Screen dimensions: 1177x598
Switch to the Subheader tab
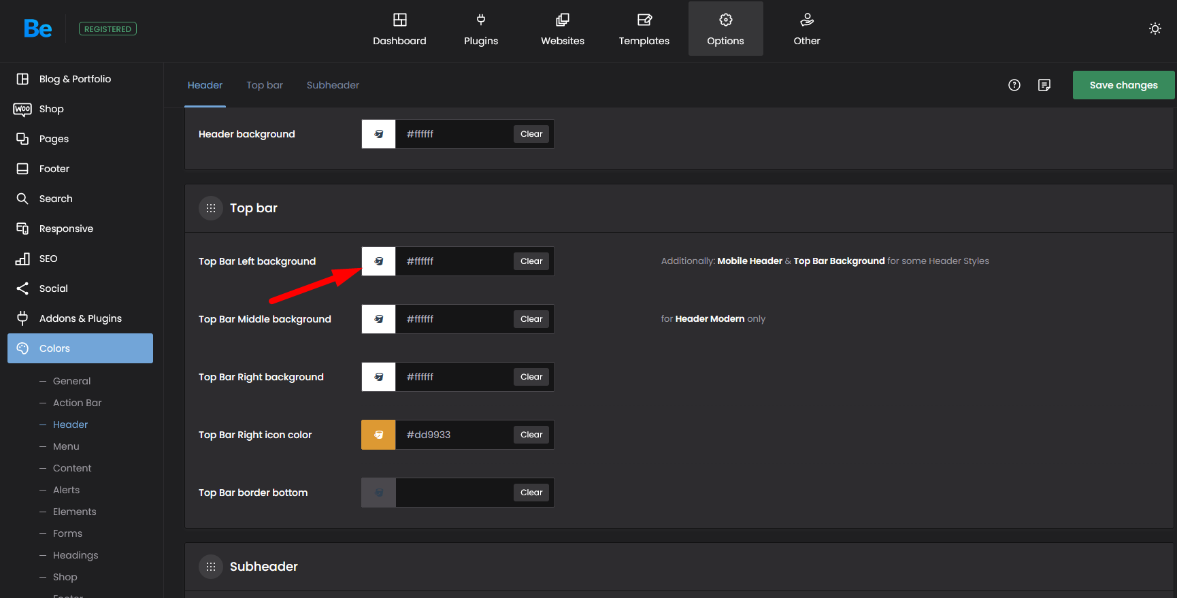pos(333,85)
